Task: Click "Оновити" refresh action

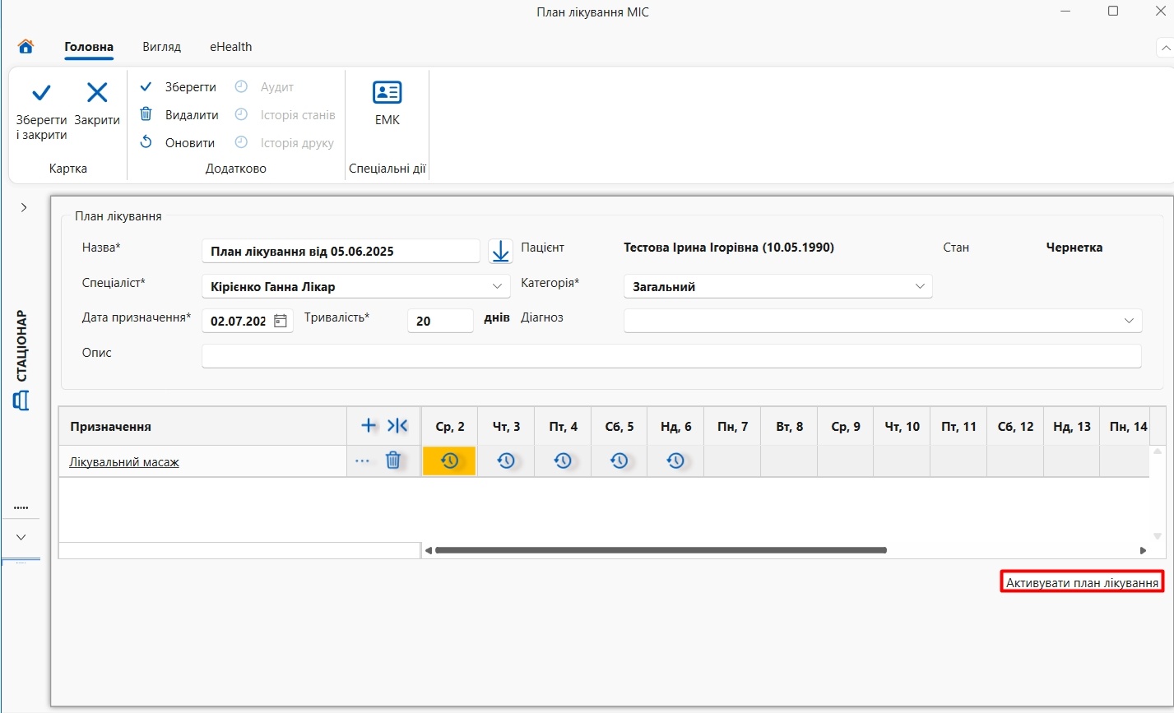Action: [x=177, y=142]
